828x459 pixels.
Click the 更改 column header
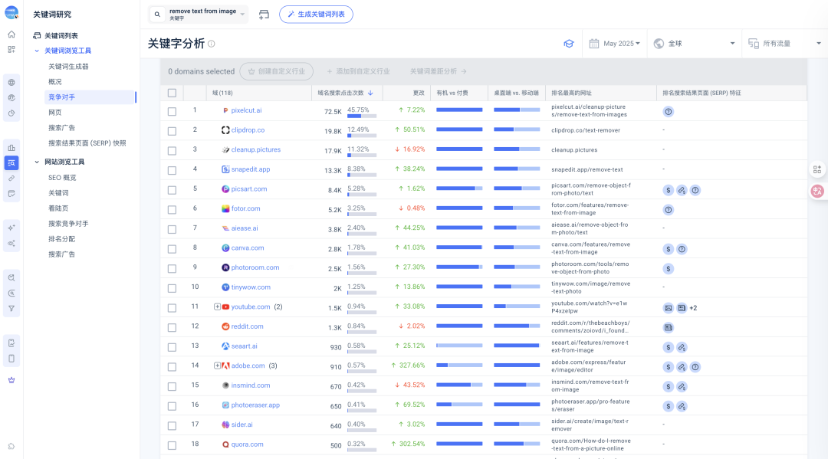tap(419, 93)
